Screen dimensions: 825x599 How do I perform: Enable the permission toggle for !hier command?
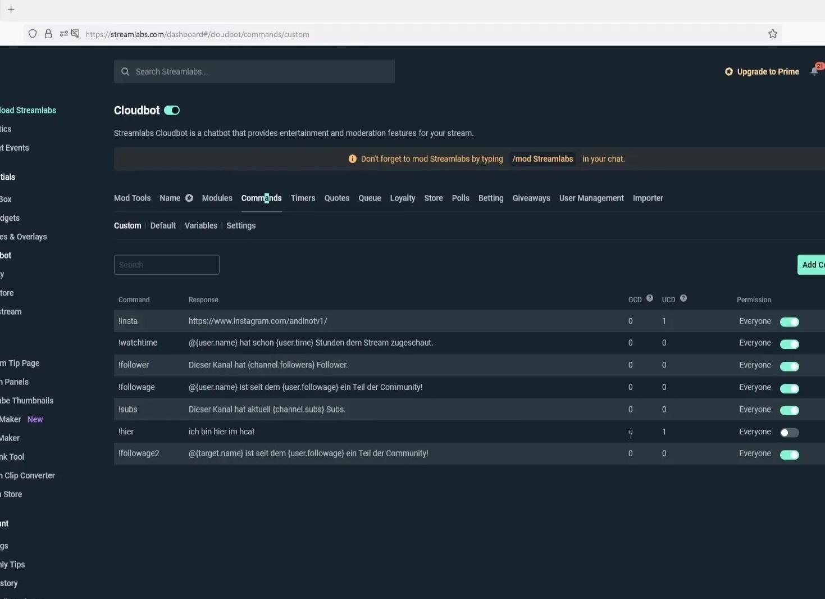click(790, 432)
